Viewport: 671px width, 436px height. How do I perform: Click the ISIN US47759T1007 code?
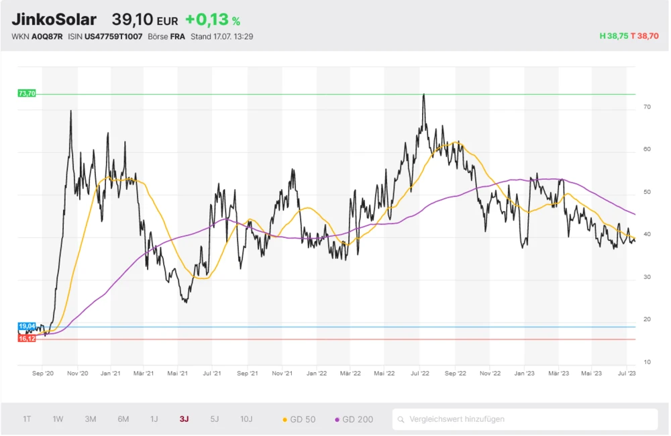pos(113,36)
